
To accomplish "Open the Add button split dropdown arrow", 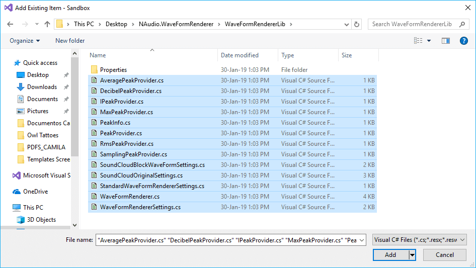I will click(413, 255).
